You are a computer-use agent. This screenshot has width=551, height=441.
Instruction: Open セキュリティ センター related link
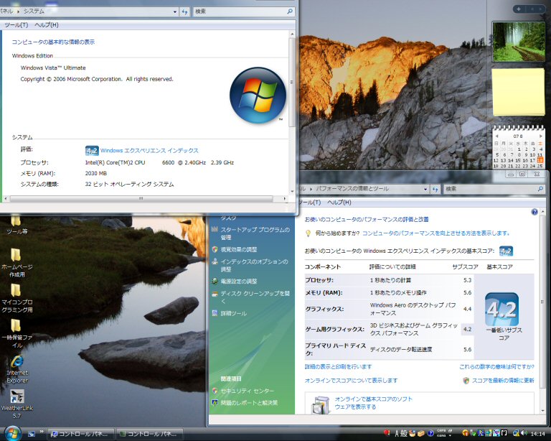[248, 391]
